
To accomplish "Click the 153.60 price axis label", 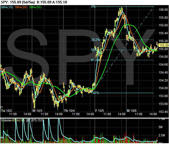I will pos(163,104).
